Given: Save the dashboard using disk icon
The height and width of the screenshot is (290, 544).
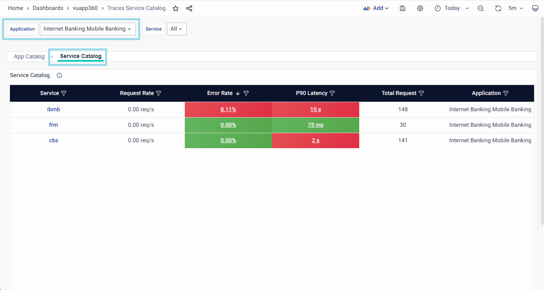Looking at the screenshot, I should [403, 8].
